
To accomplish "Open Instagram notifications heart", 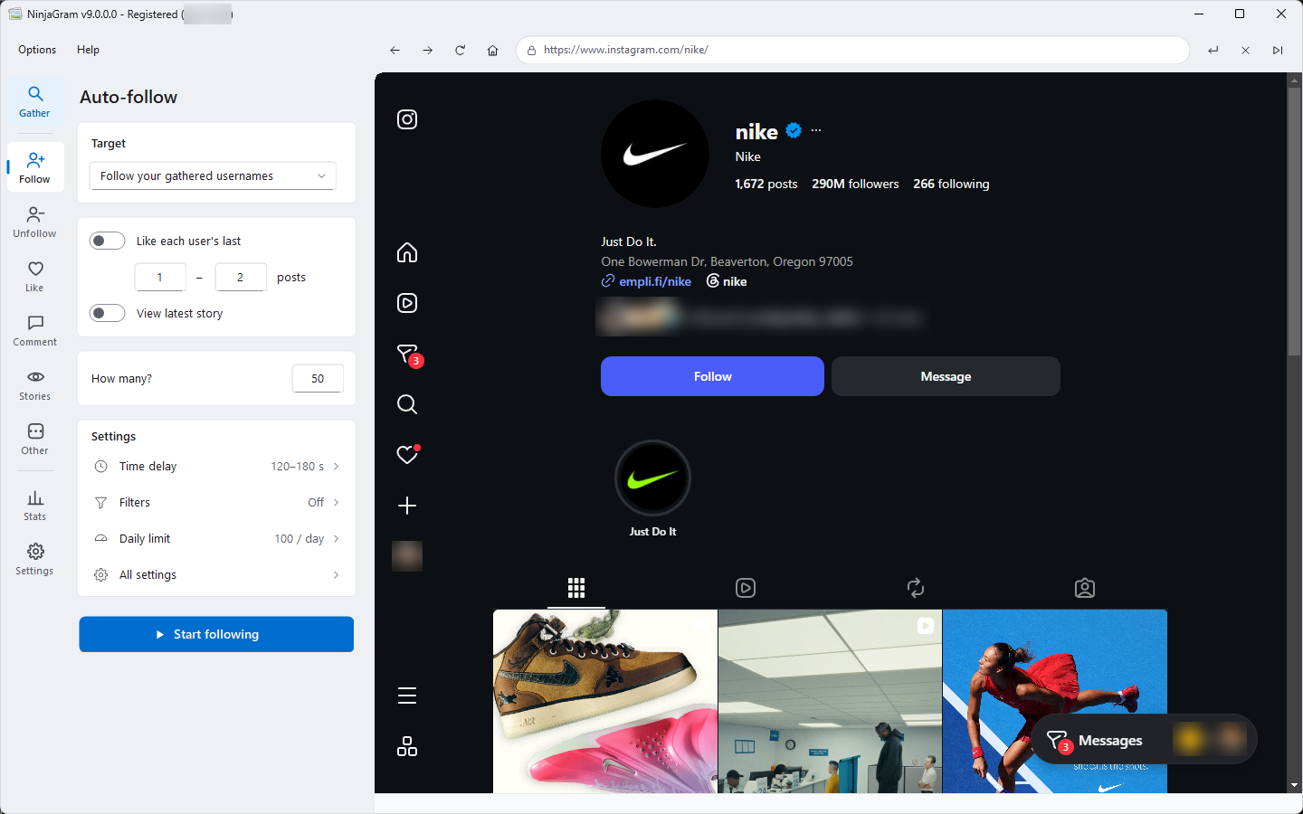I will coord(407,454).
